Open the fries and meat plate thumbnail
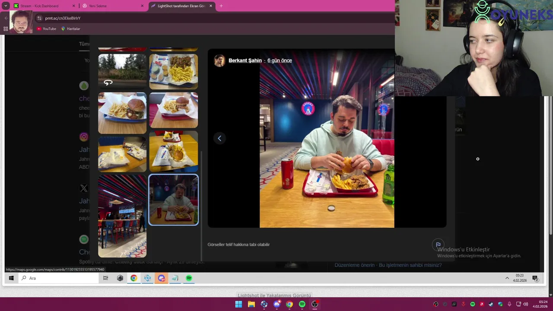Screen dimensions: 553x311 pyautogui.click(x=174, y=72)
